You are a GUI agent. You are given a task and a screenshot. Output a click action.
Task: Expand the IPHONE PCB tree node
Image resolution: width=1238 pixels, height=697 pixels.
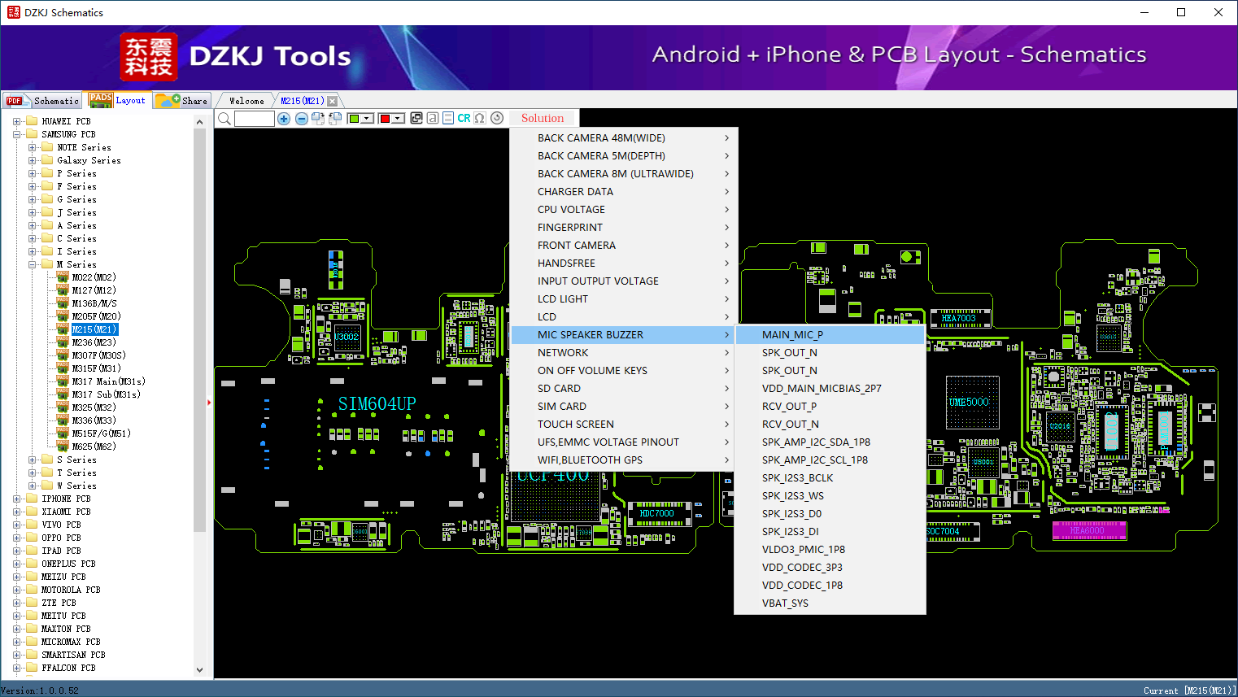(x=17, y=499)
